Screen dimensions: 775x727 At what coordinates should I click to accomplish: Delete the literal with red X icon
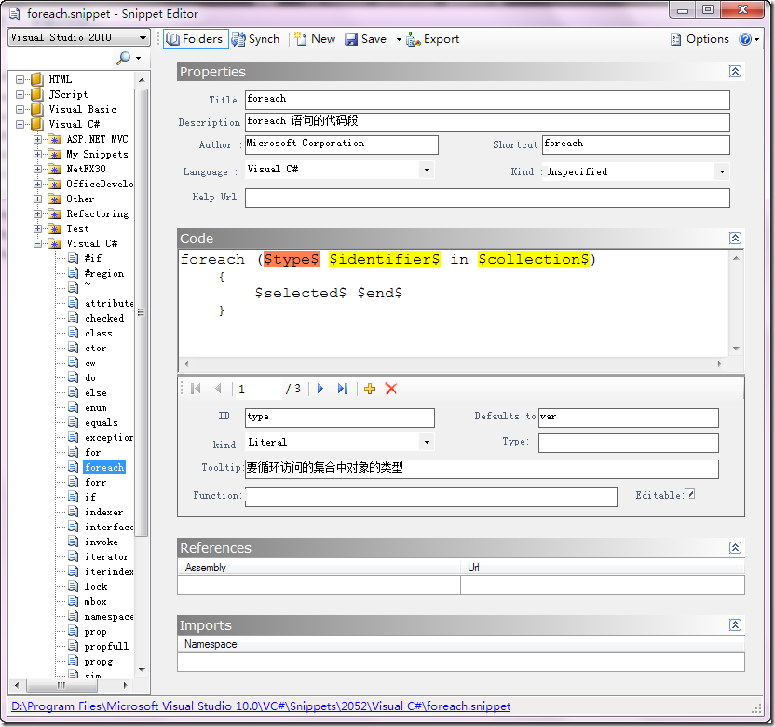[391, 389]
